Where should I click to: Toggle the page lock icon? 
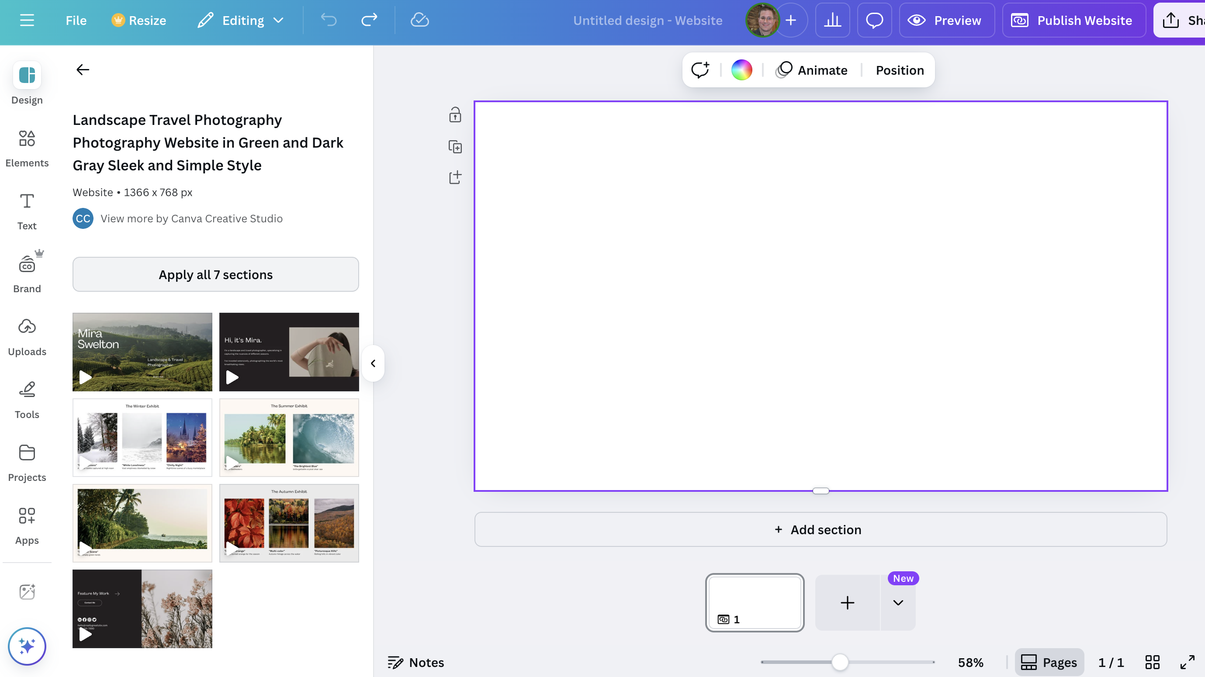455,114
